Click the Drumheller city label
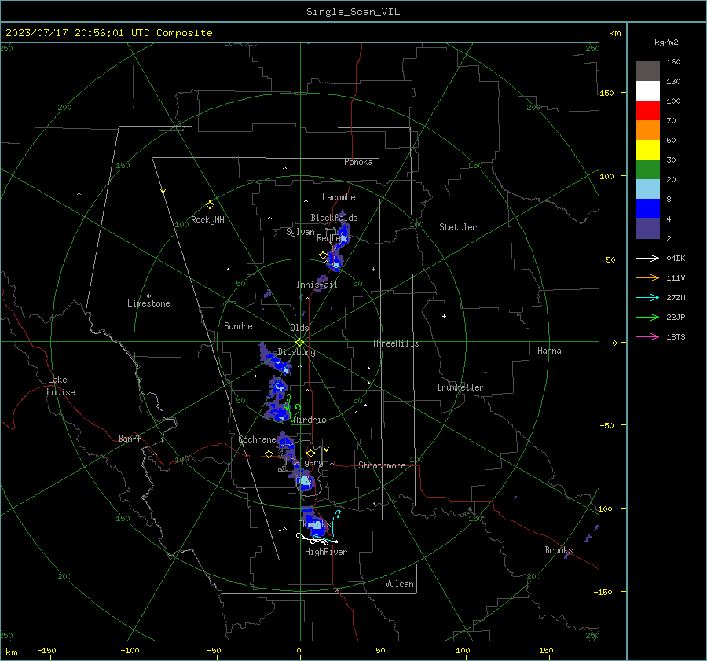707x661 pixels. (x=460, y=387)
